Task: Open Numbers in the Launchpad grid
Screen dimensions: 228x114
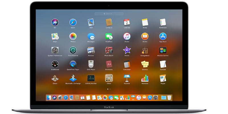Action: click(x=145, y=78)
